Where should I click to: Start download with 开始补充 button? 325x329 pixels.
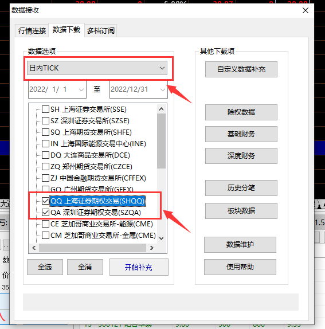pyautogui.click(x=139, y=267)
